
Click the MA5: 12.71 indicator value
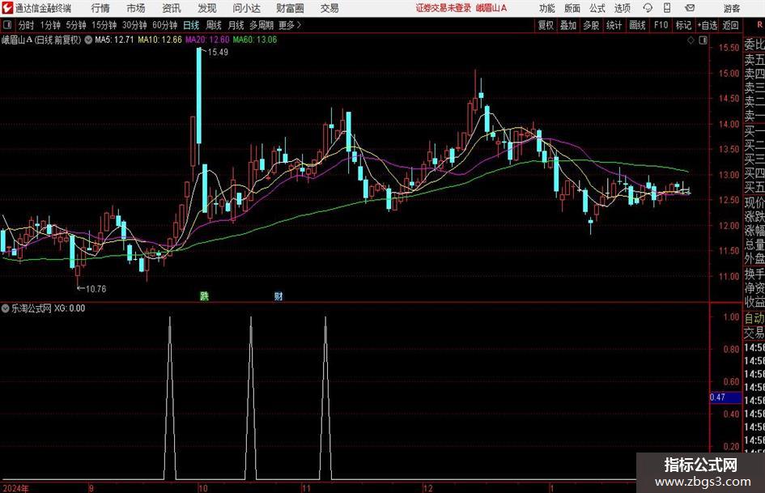click(x=114, y=40)
